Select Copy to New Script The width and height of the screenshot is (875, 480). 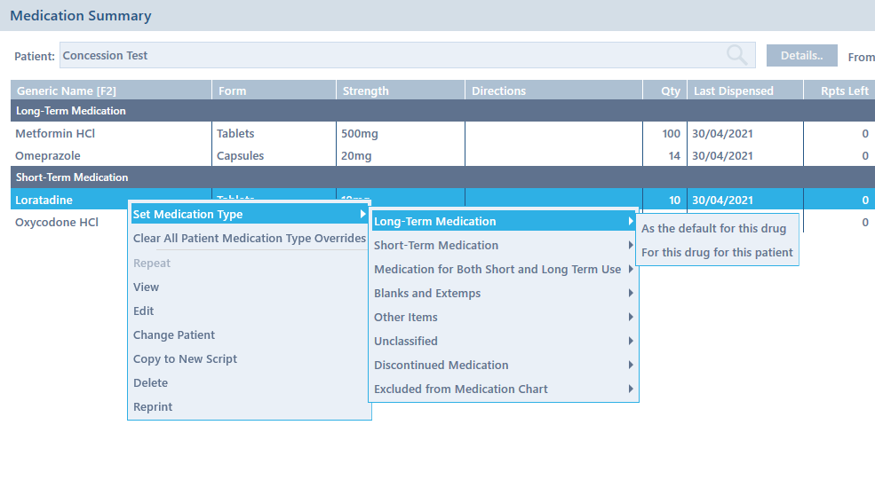pos(185,359)
